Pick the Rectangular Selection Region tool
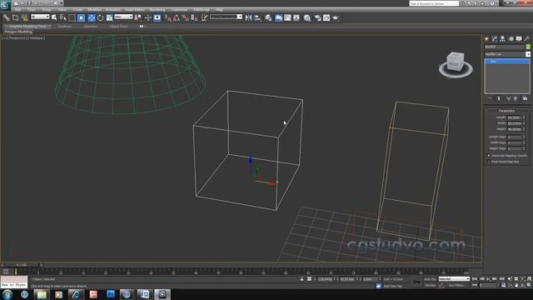This screenshot has width=533, height=300. pos(72,17)
